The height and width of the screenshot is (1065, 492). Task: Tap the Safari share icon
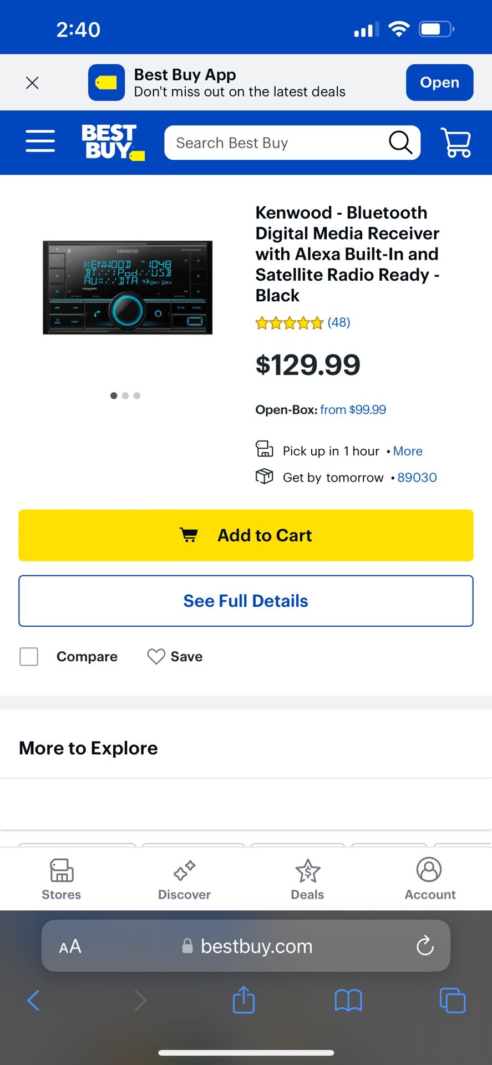point(244,1001)
